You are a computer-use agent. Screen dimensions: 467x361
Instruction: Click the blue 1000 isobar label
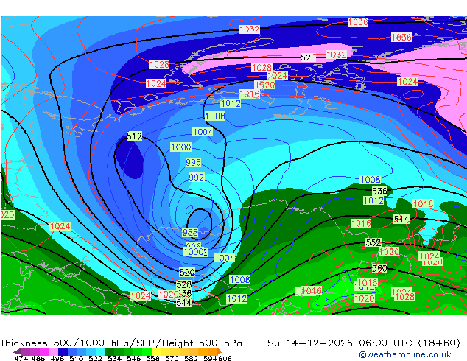[x=180, y=147]
